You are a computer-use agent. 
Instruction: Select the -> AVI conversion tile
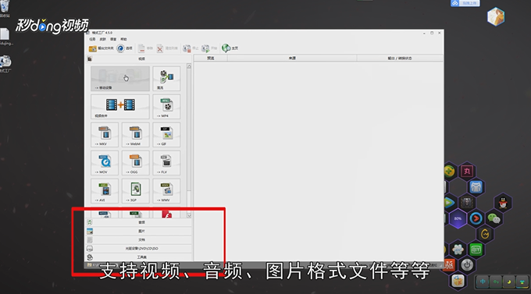pos(105,191)
